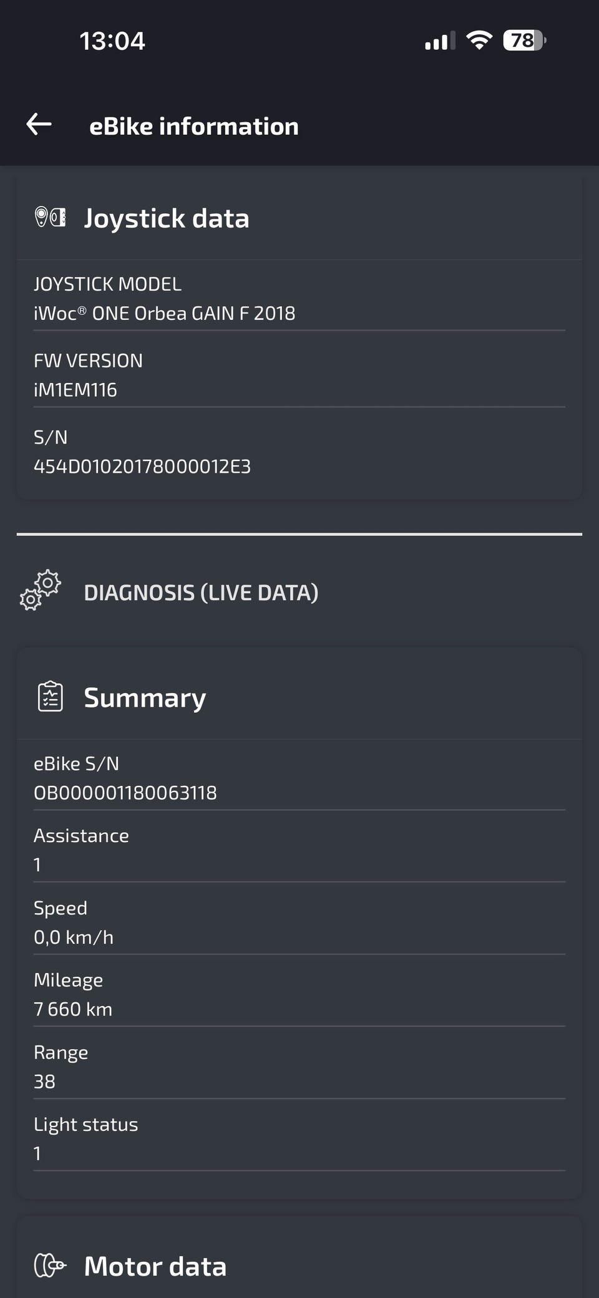This screenshot has height=1298, width=599.
Task: Select the joystick serial number value
Action: tap(142, 467)
